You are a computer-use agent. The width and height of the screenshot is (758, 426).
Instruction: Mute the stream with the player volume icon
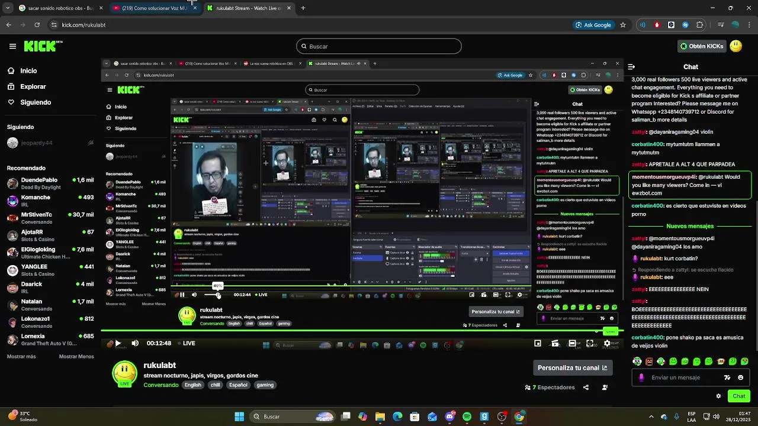135,343
